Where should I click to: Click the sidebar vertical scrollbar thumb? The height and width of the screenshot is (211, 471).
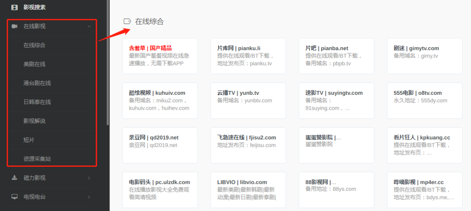(x=108, y=62)
